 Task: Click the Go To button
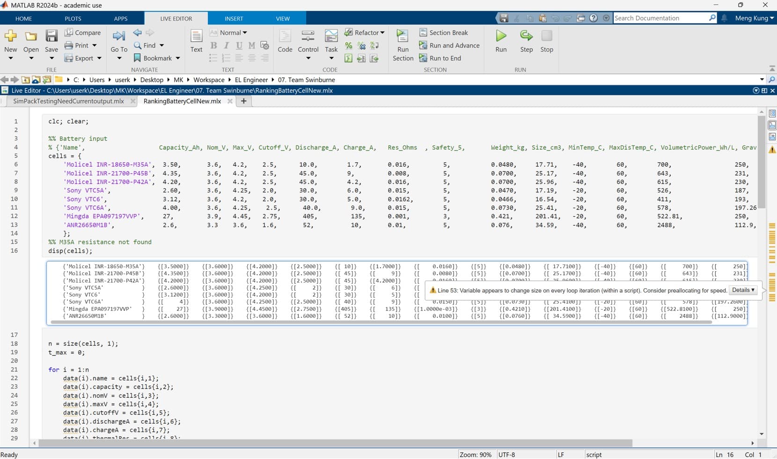119,45
